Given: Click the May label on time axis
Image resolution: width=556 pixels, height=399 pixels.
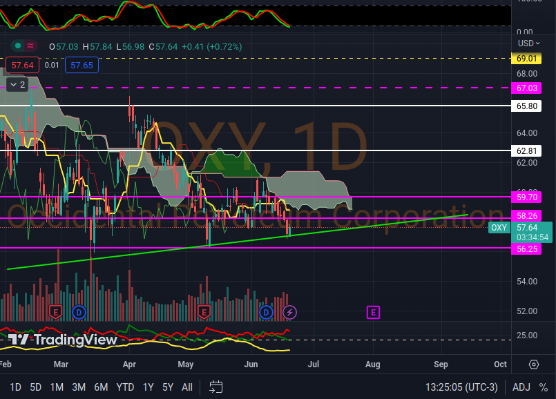Looking at the screenshot, I should pyautogui.click(x=186, y=364).
